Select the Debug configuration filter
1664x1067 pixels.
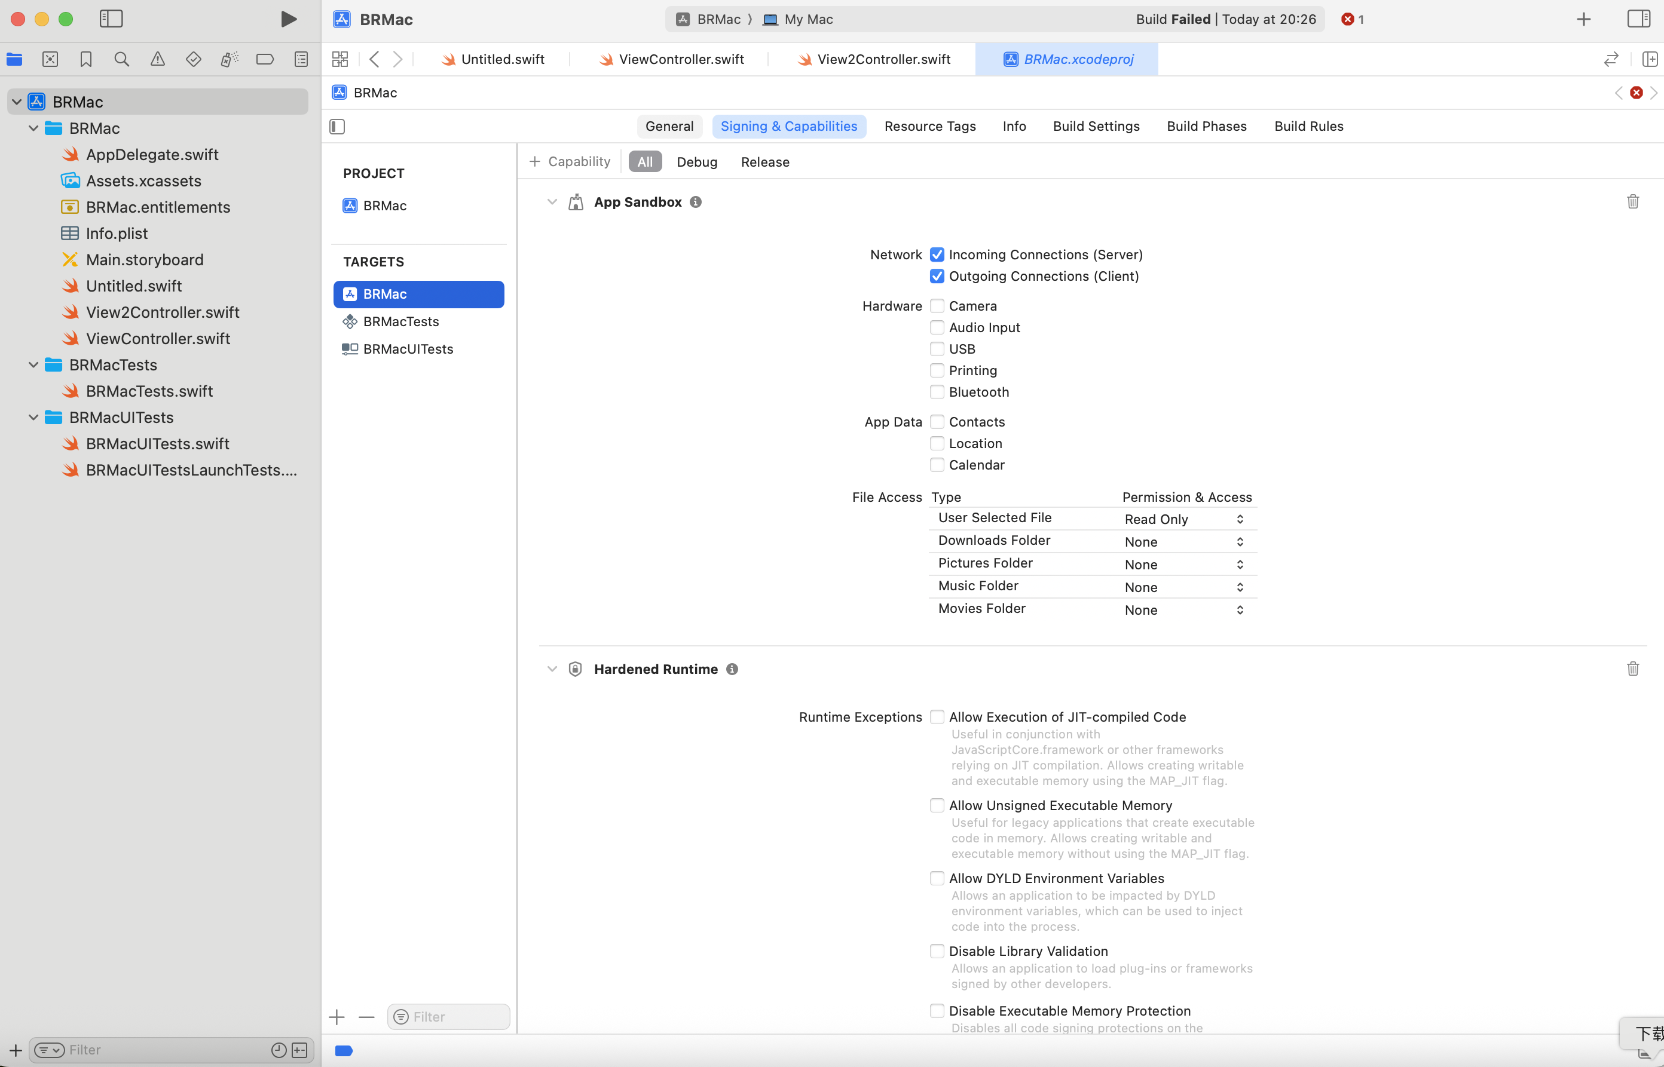[696, 161]
